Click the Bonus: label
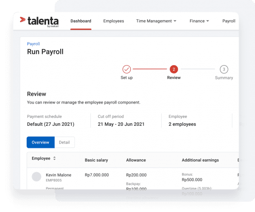 (187, 175)
